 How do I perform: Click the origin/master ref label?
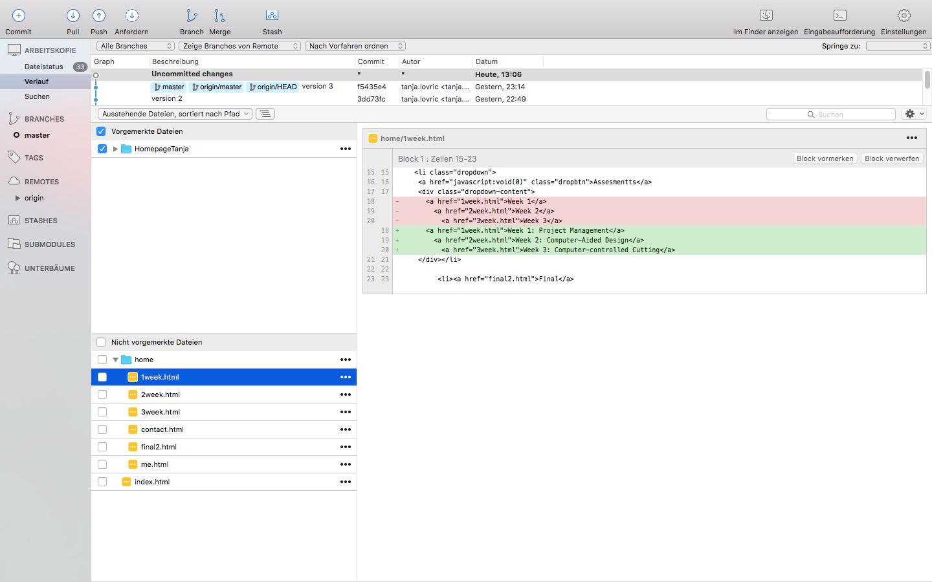click(216, 87)
